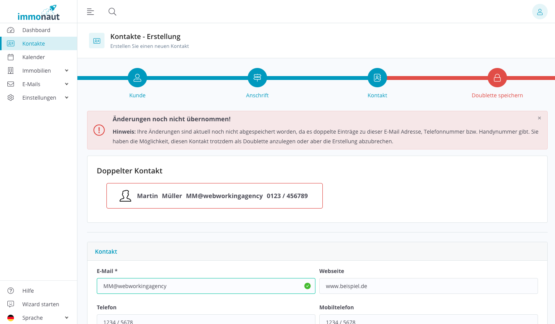Viewport: 555px width, 324px height.
Task: Open search with the magnifier icon
Action: [x=112, y=12]
